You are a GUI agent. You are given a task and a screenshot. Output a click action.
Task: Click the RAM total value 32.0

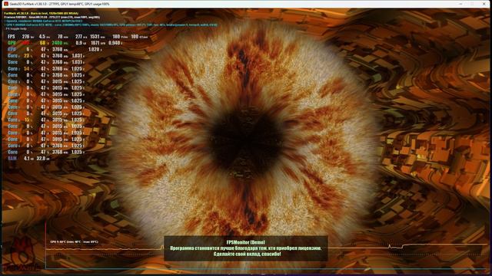(41, 159)
